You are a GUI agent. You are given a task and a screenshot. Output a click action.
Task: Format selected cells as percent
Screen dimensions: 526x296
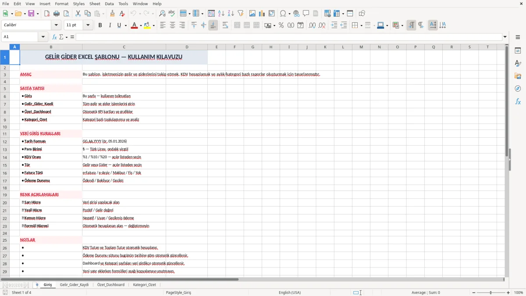[x=281, y=25]
